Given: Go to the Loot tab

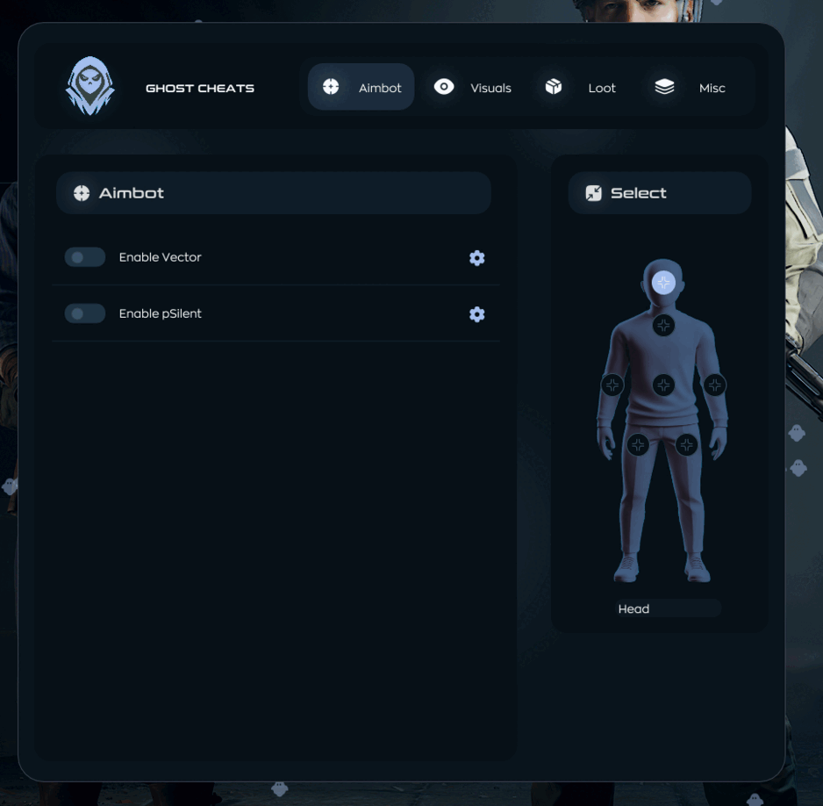Looking at the screenshot, I should point(581,87).
